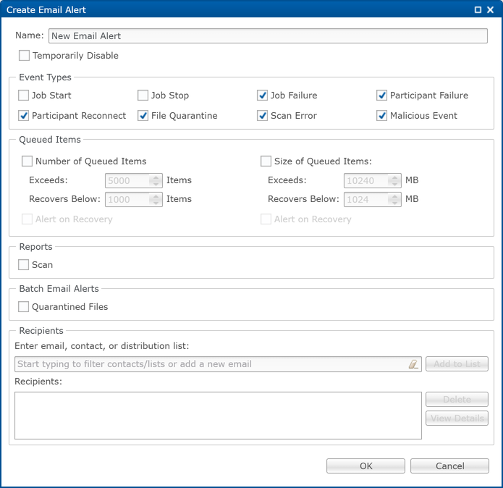Click the 'Enter email, contact, or distribution list' text
The width and height of the screenshot is (503, 488).
102,346
